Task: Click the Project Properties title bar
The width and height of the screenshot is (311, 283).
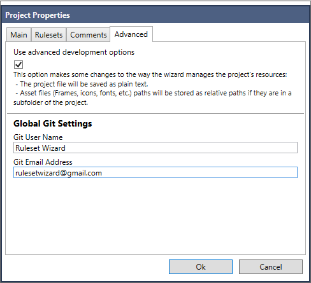Action: pos(155,15)
